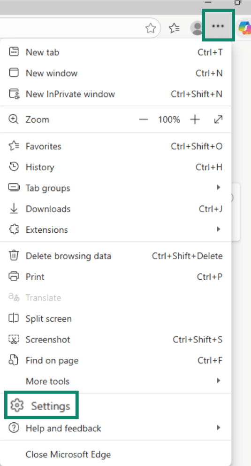Screen dimensions: 251x466
Task: Zoom out with the minus button
Action: pyautogui.click(x=143, y=119)
